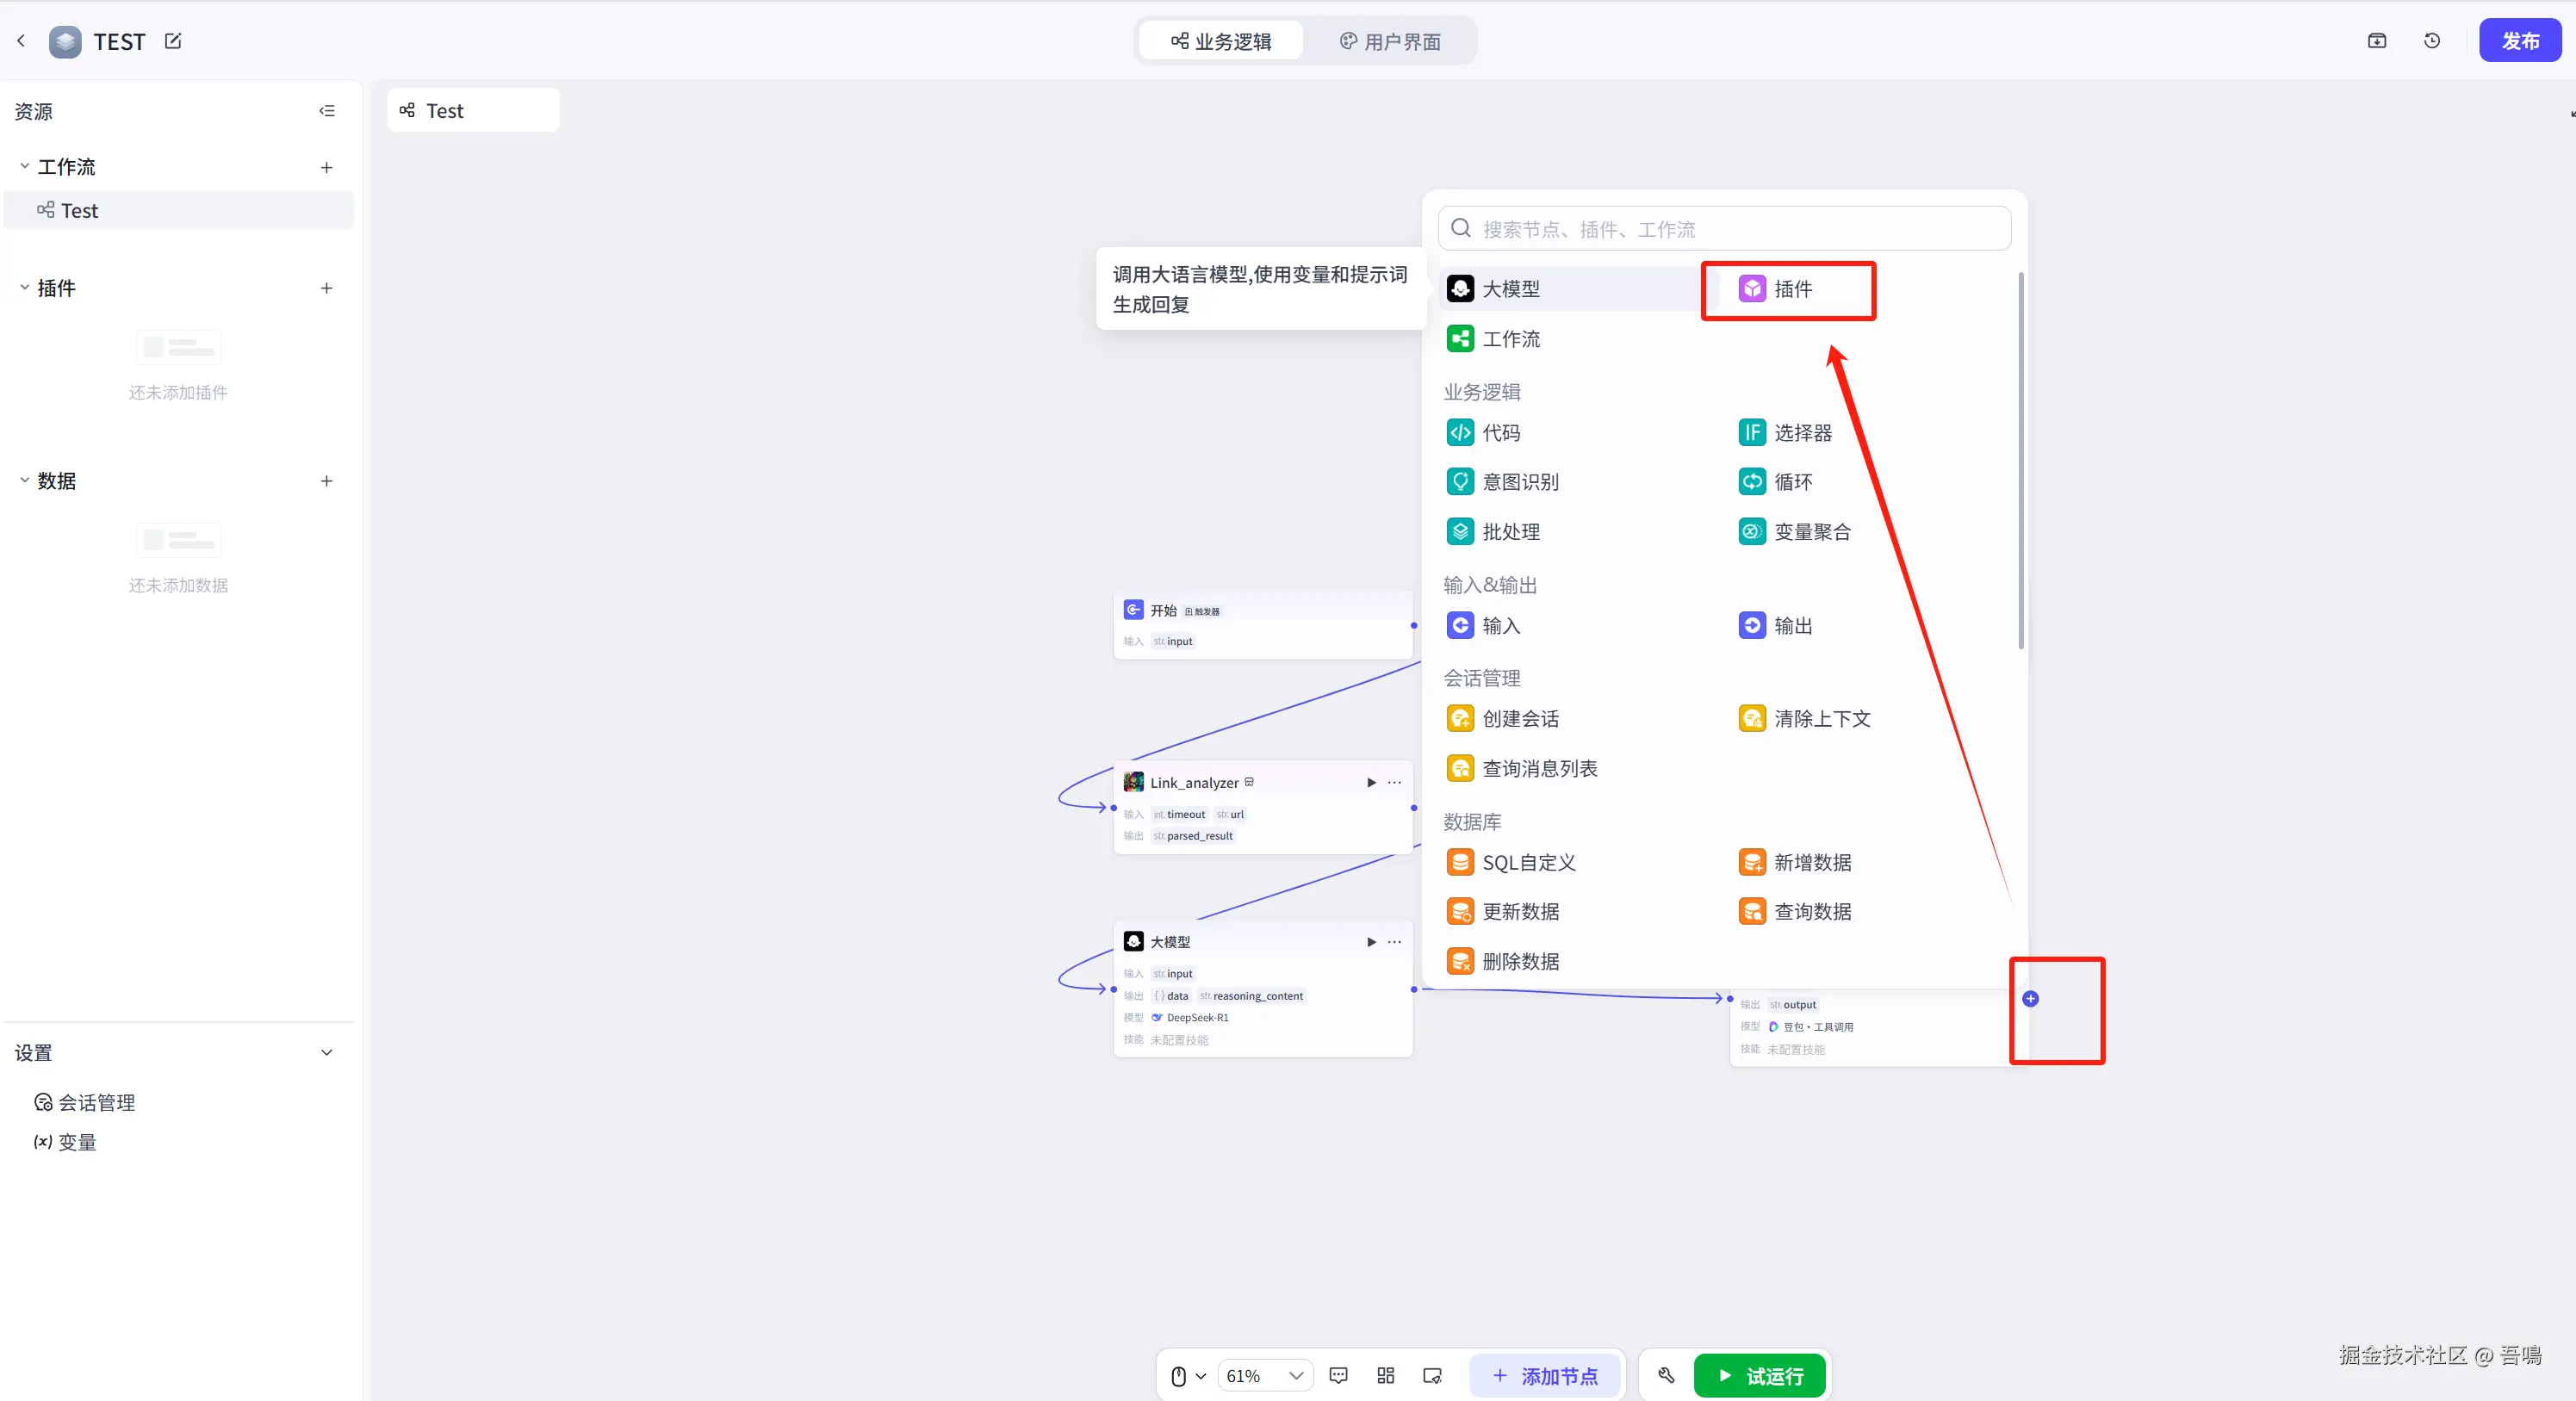Click the auto-layout grid icon in the bottom toolbar
This screenshot has height=1401, width=2576.
click(x=1386, y=1376)
